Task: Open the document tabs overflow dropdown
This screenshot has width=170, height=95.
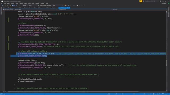Action: coord(167,8)
